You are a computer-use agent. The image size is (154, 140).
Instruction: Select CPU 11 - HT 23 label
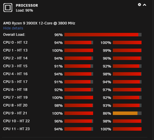[17, 129]
